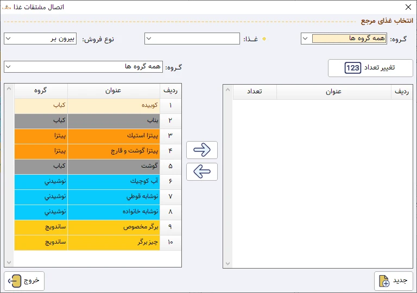Click the 123 change-quantity button (تغییر تعداد)

coord(370,68)
